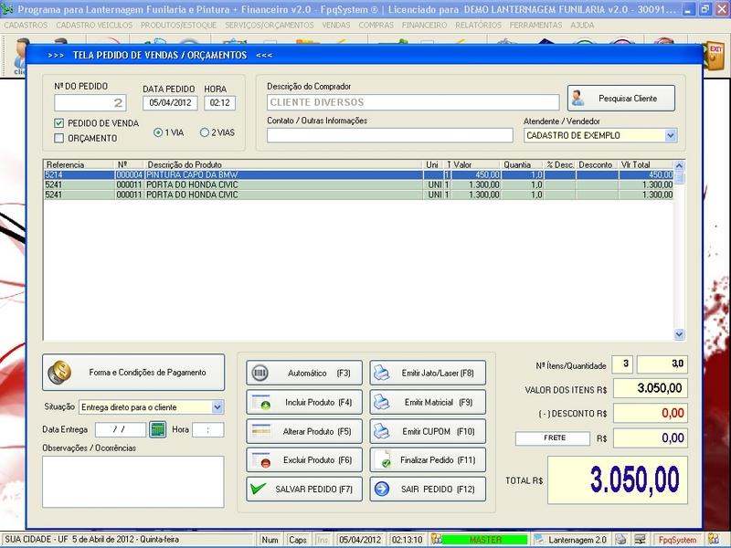The width and height of the screenshot is (731, 548).
Task: Click the coin icon for Forma e Condições de Pagamento
Action: coord(62,373)
